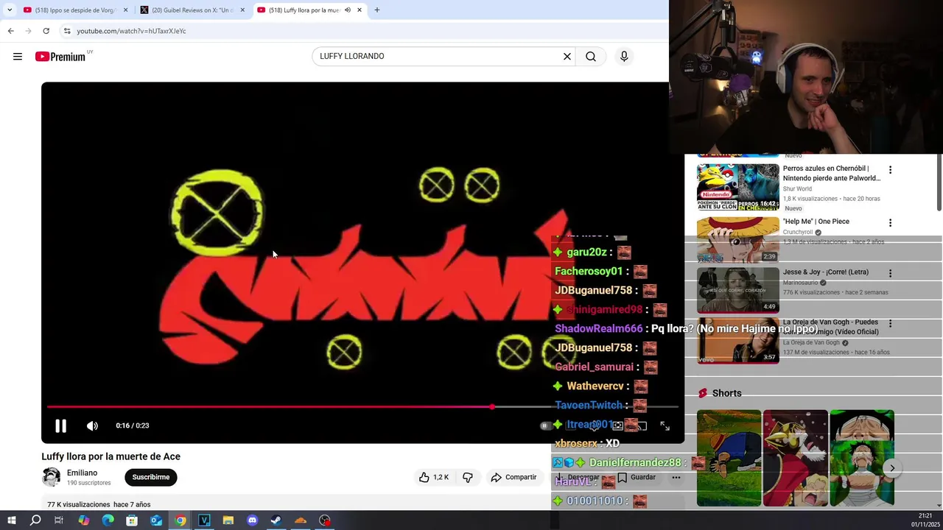This screenshot has height=530, width=943.
Task: Mute the video player volume
Action: 92,425
